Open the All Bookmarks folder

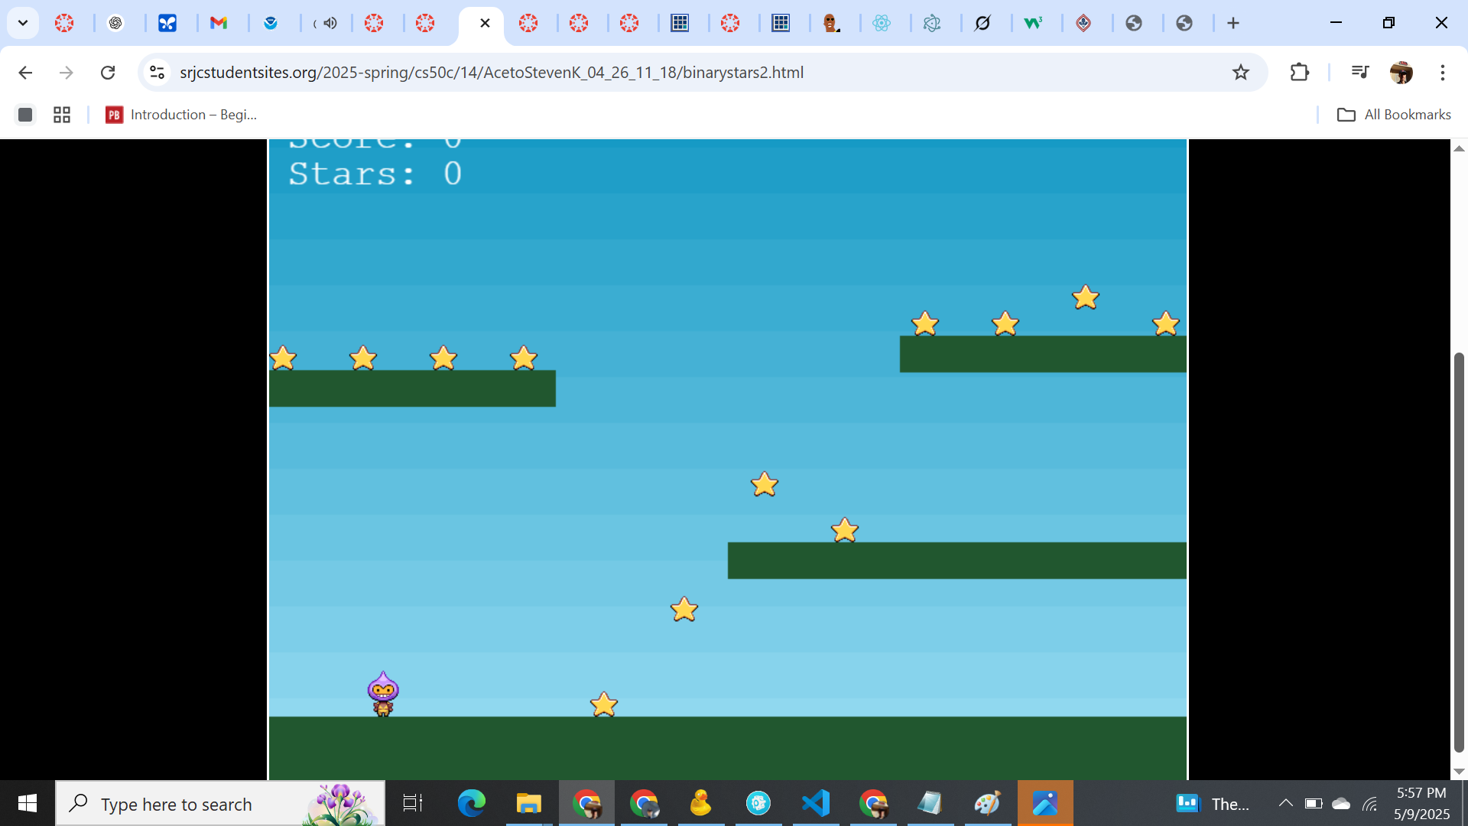[1393, 115]
